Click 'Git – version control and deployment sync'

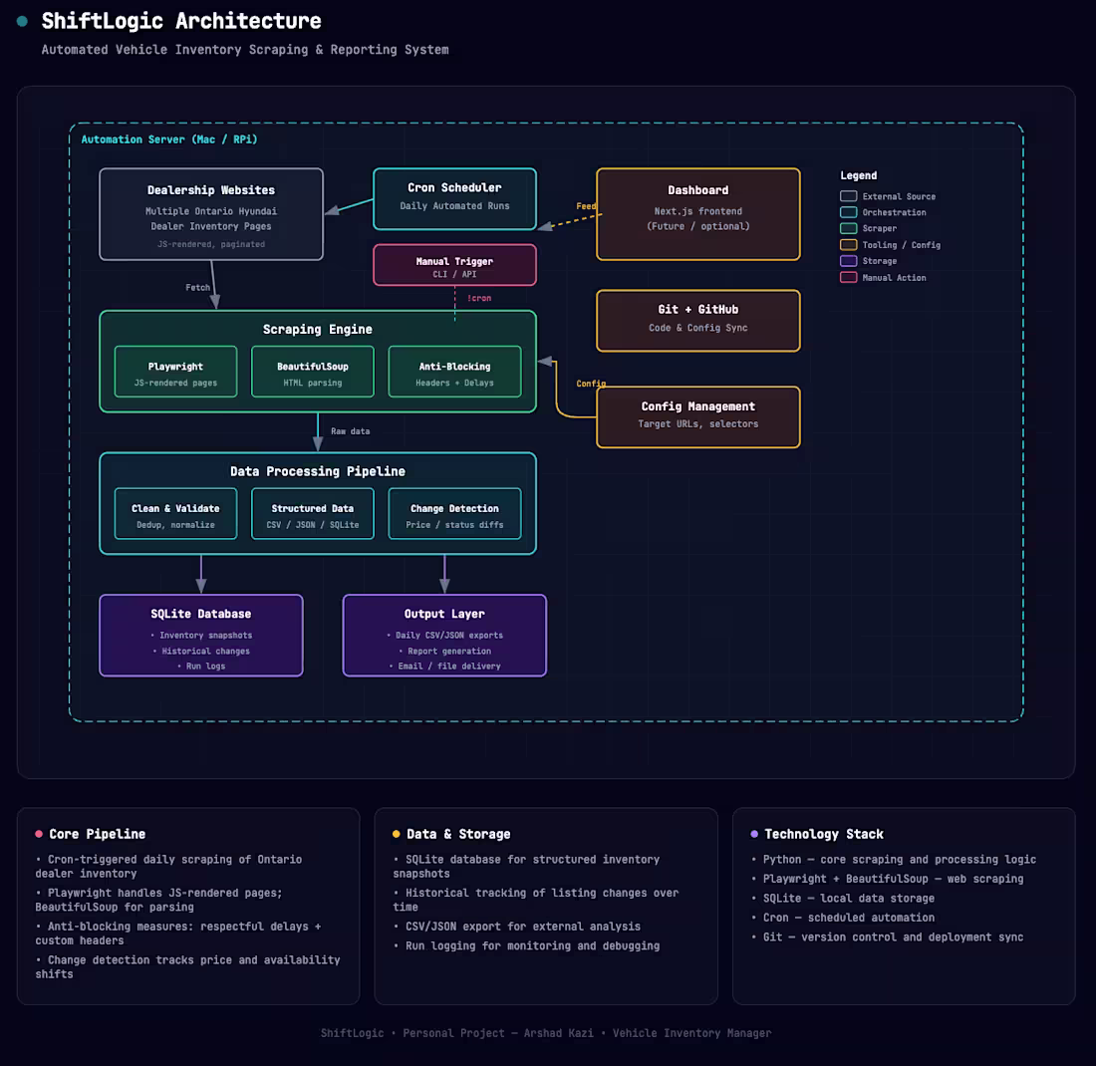887,936
